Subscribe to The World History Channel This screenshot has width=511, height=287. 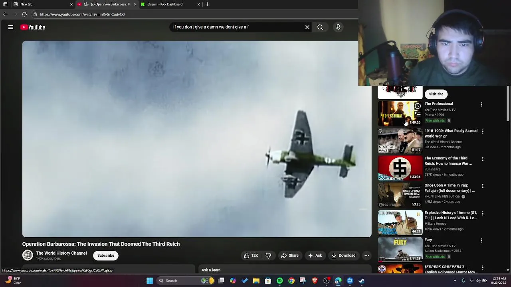[106, 256]
